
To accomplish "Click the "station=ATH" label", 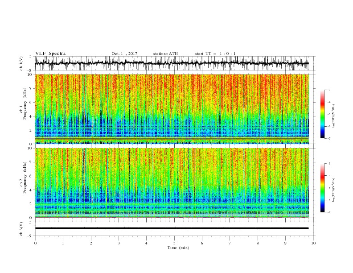I will pos(165,54).
